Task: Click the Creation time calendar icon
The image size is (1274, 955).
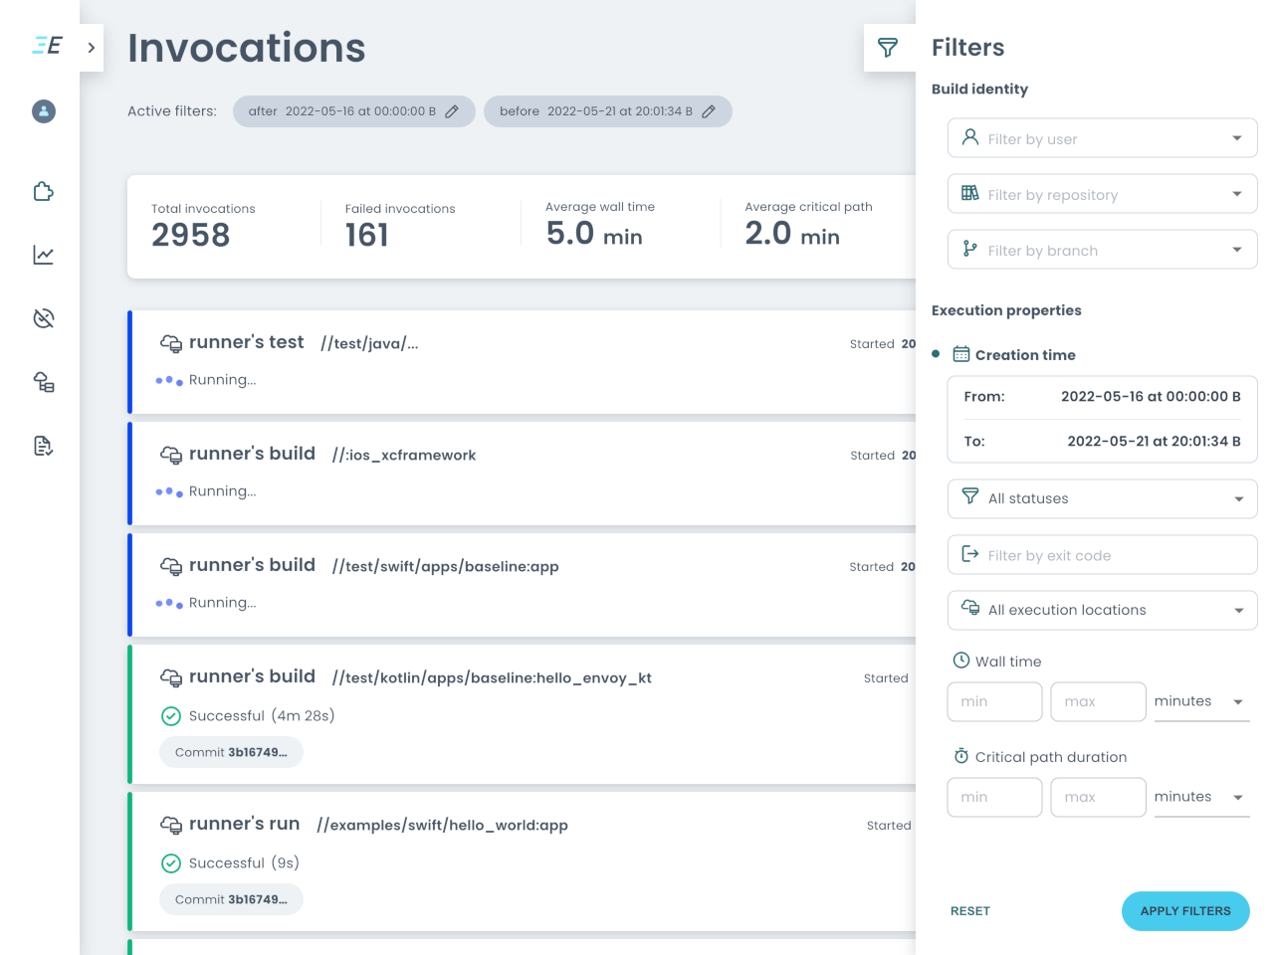Action: pos(961,354)
